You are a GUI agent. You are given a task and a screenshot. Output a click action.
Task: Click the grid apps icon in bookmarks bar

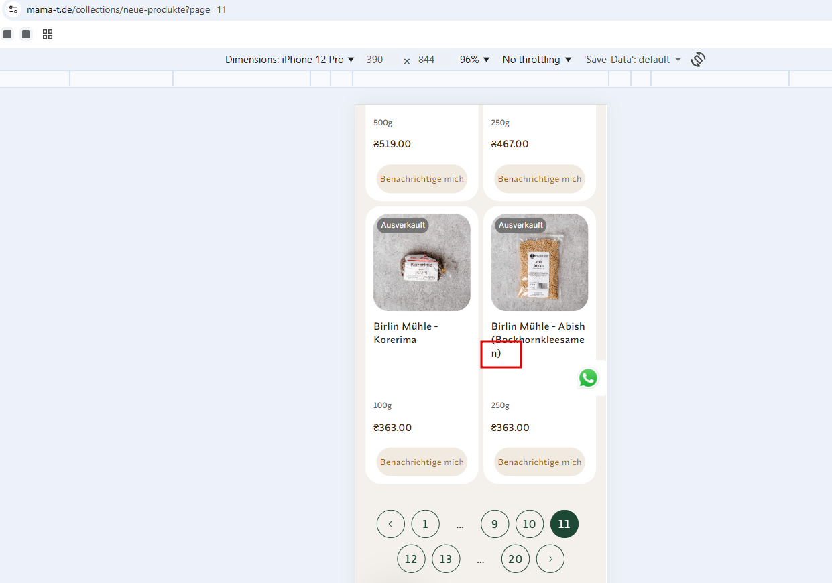click(x=48, y=34)
